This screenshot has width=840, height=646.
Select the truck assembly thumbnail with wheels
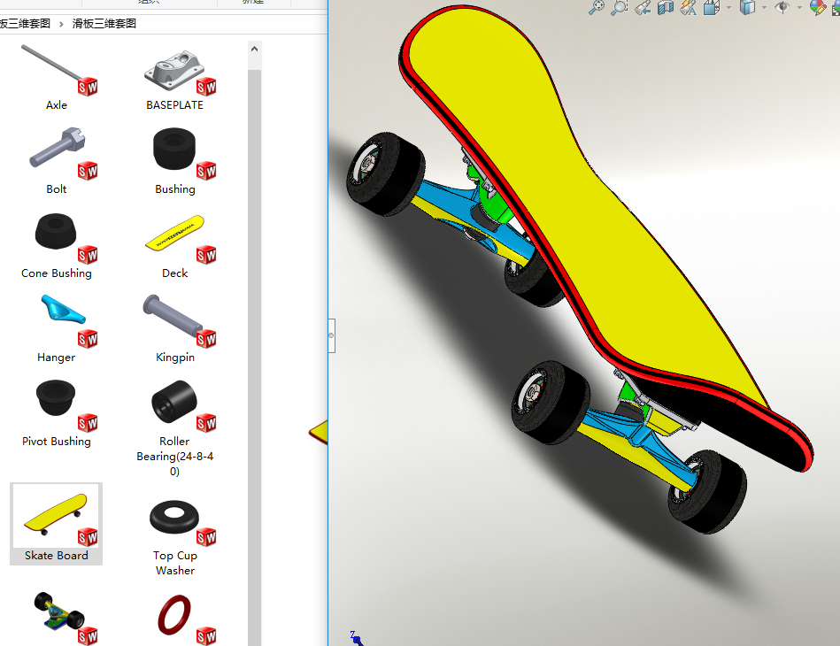coord(60,617)
